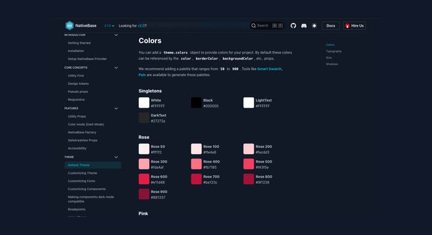Click the Rose 200 swatch
This screenshot has height=235, width=432.
point(249,149)
